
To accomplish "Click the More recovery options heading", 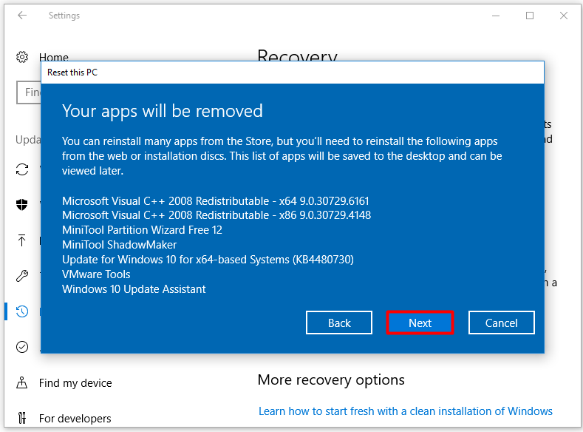I will [x=331, y=380].
